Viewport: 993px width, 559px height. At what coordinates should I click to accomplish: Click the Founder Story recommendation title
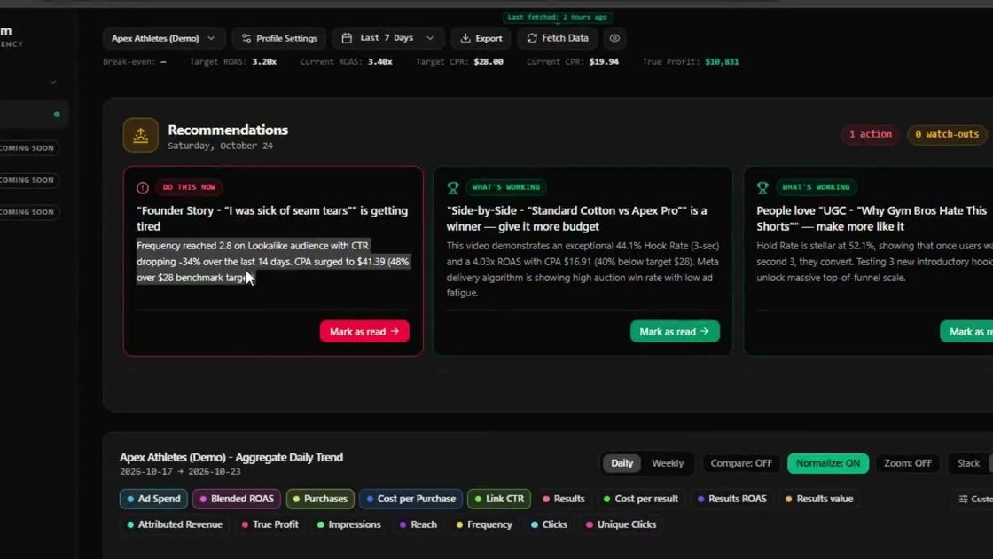[x=272, y=218]
